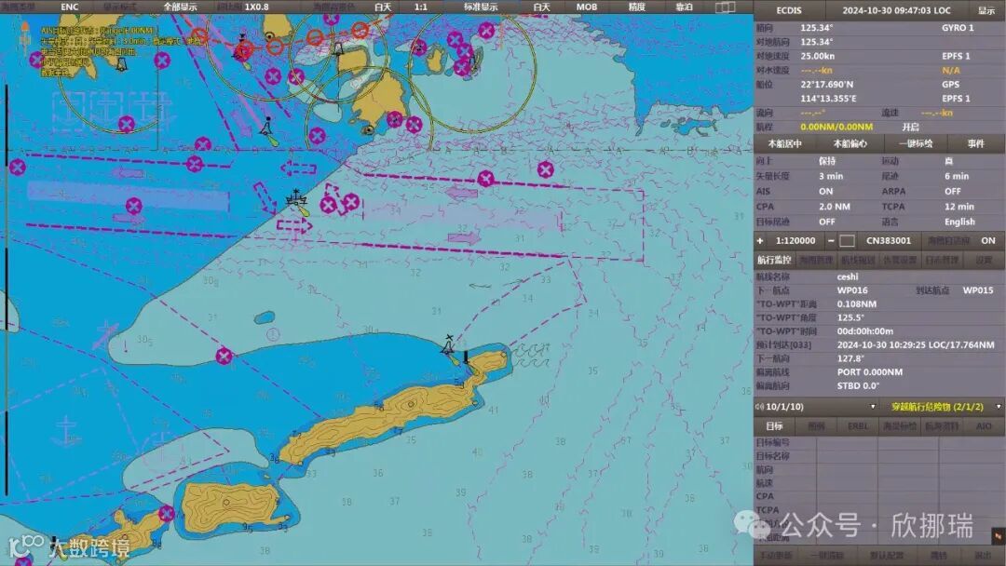1006x566 pixels.
Task: Click the 本船居中 button
Action: [x=785, y=143]
